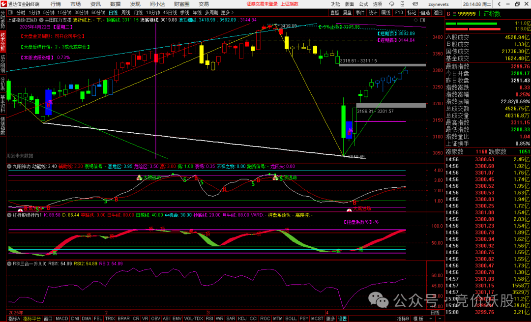
Task: Click the G icon beside 999999 code
Action: (x=447, y=14)
